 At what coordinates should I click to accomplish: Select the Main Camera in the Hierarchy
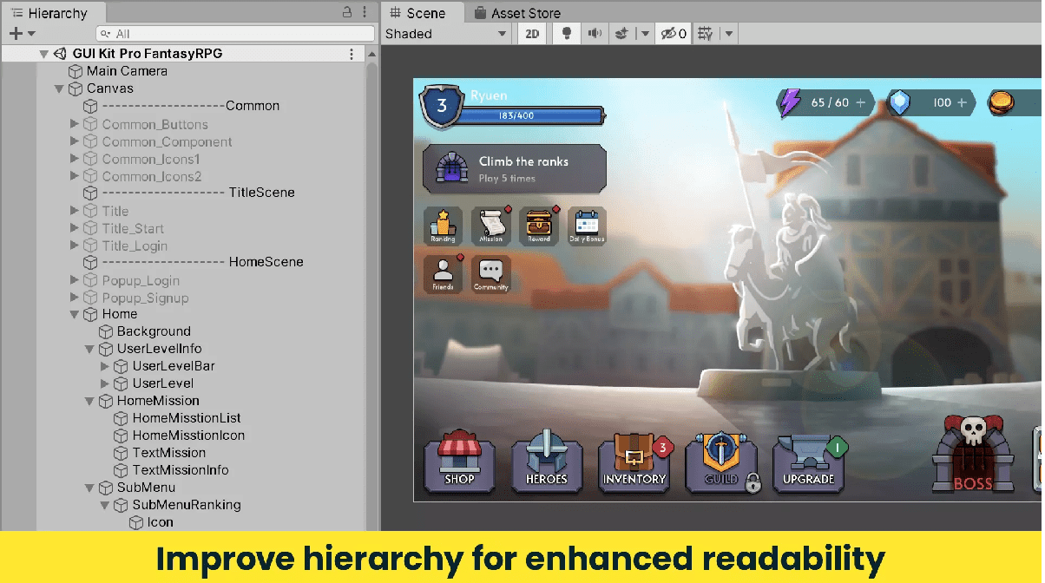tap(127, 71)
